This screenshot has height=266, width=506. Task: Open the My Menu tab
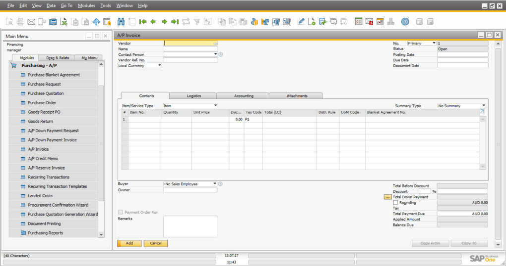click(x=89, y=58)
